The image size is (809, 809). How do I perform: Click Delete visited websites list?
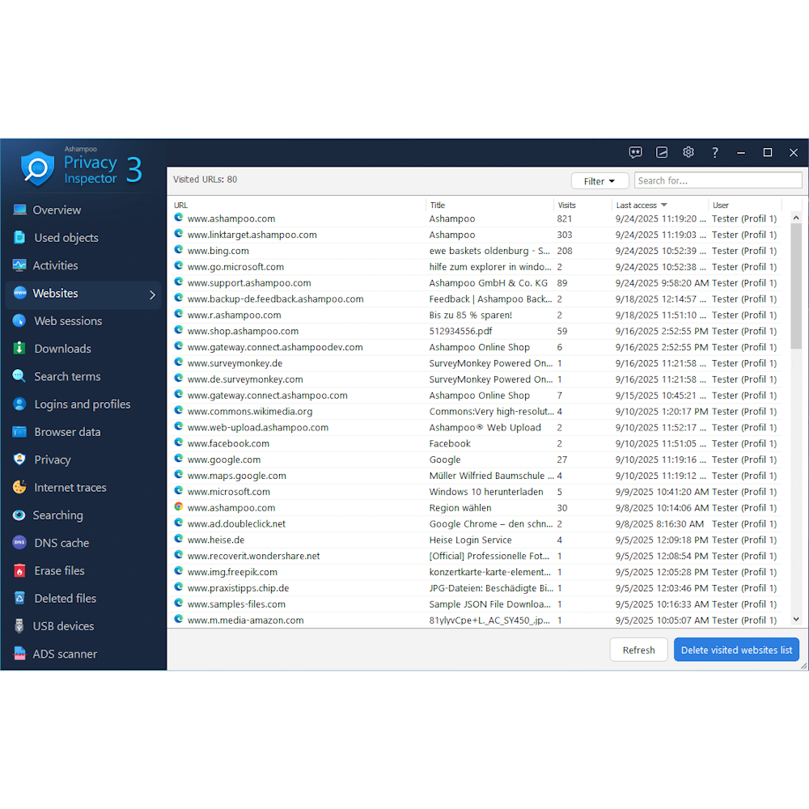[x=736, y=650]
